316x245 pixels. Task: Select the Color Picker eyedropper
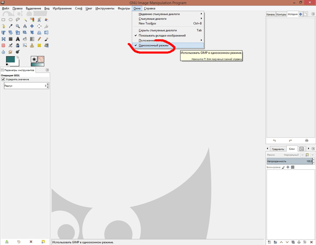tap(11, 26)
